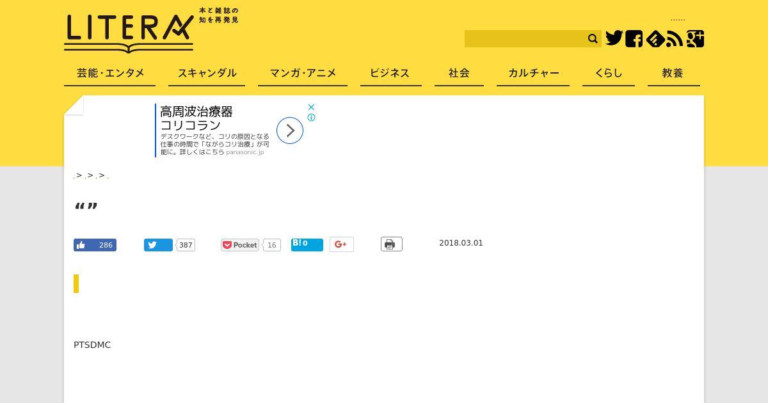Close the ad with X icon
768x403 pixels.
pos(311,107)
